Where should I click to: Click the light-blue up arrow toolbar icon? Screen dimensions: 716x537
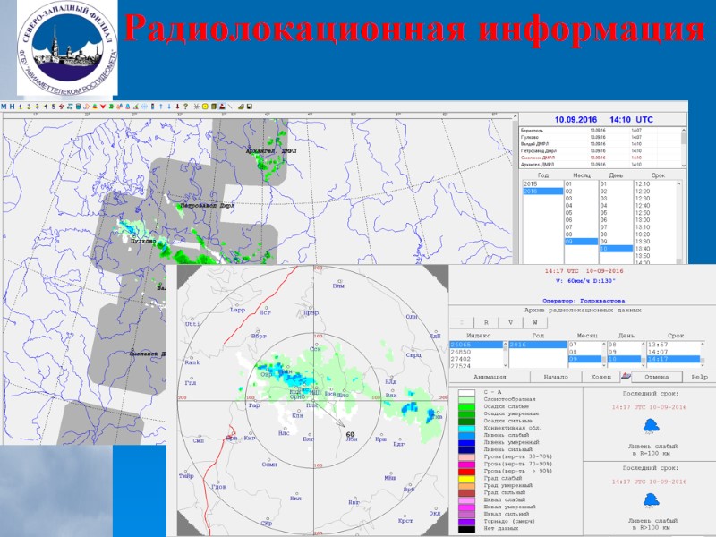[x=161, y=107]
